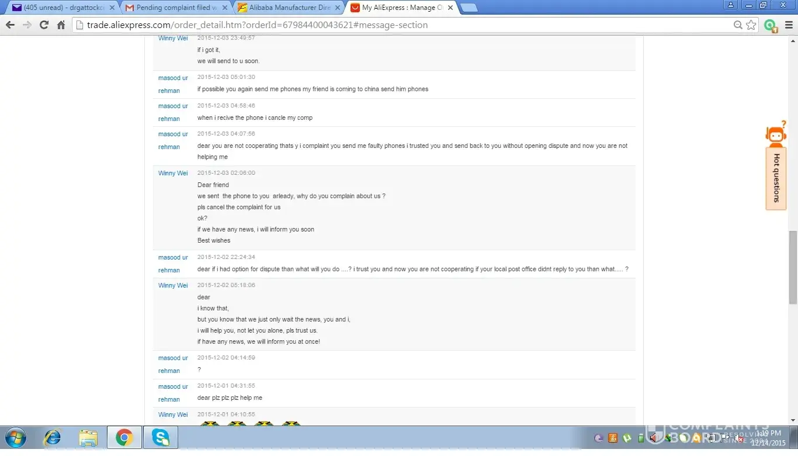This screenshot has width=798, height=456.
Task: Click the line 'we will send to u soon.'
Action: [x=228, y=61]
